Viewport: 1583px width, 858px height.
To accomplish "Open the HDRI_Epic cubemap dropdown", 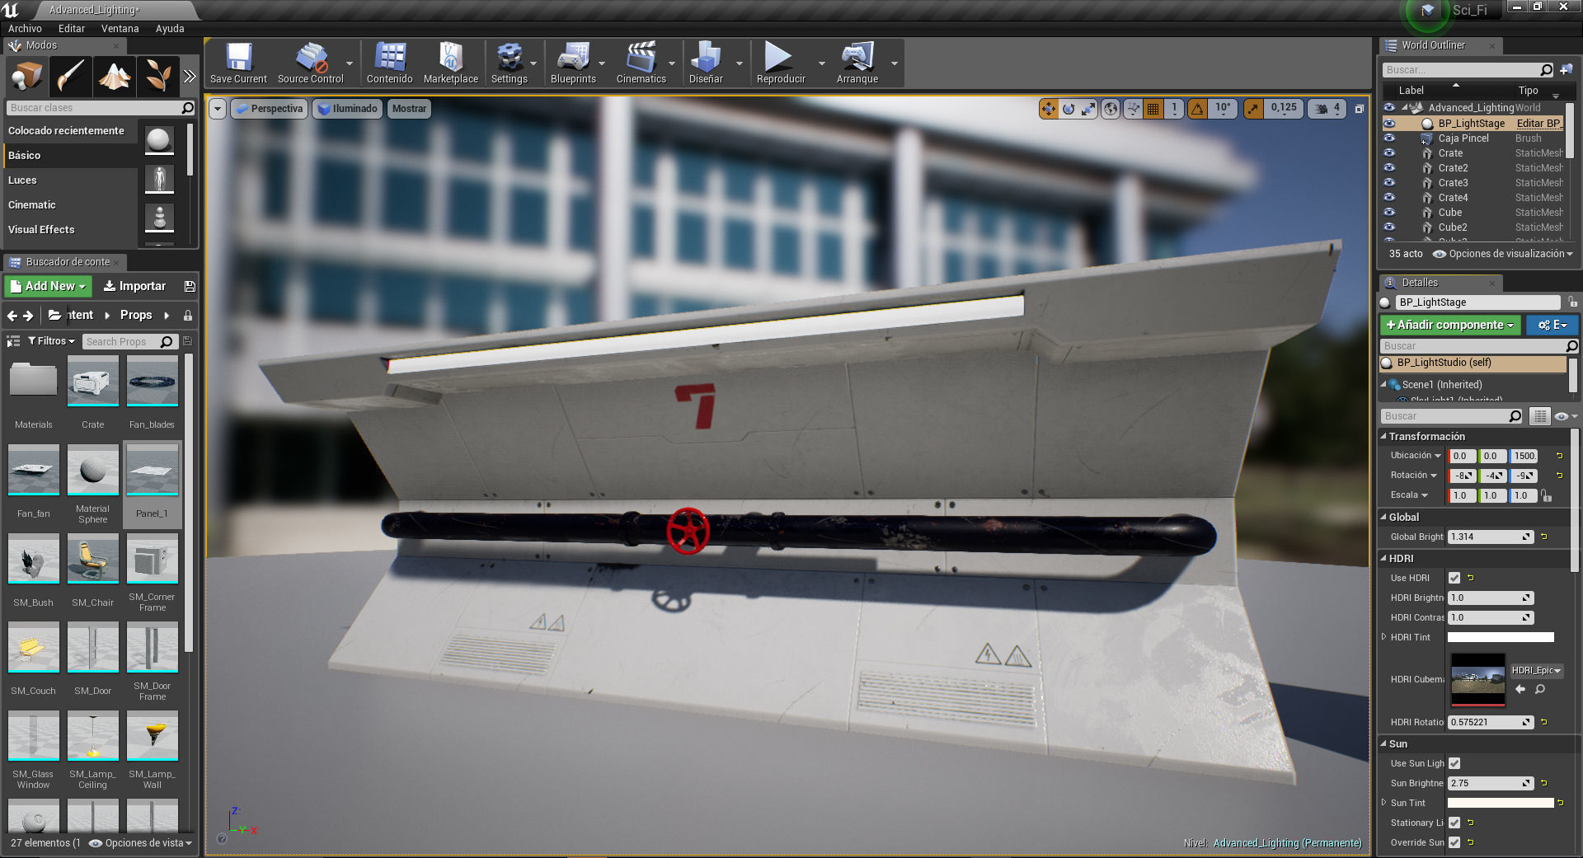I will coord(1536,670).
